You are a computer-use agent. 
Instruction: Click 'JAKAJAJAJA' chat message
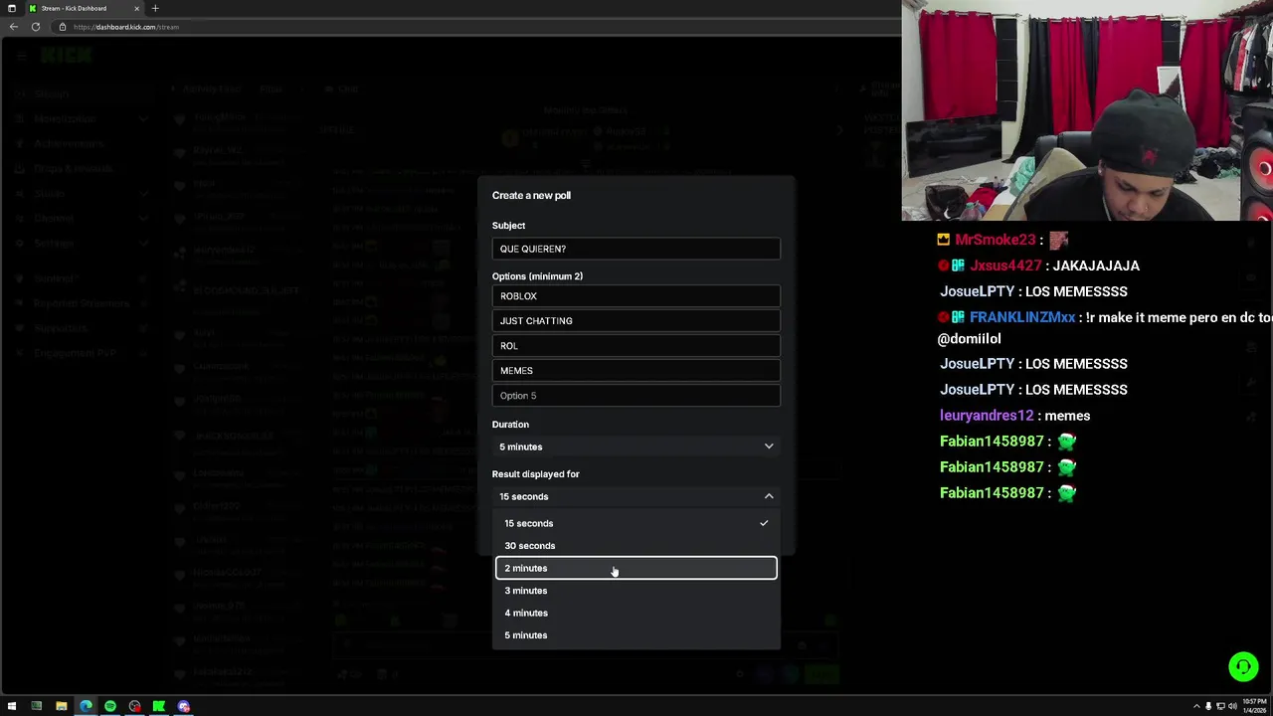pyautogui.click(x=1098, y=266)
